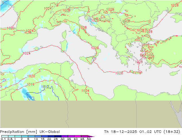Viewport: 182px width, 140px height.
Task: Click legend scale number '45'
Action: (82, 139)
